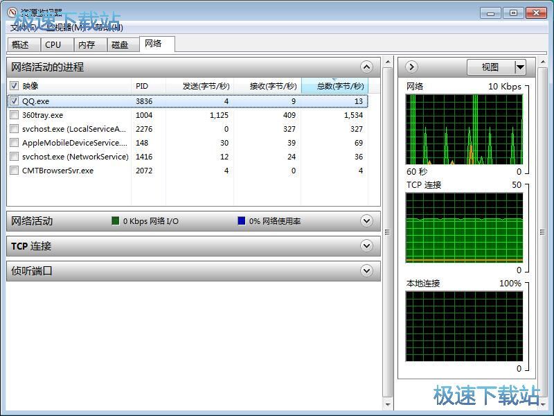Viewport: 554px width, 416px height.
Task: Sort by 发送(字节/秒) column
Action: point(199,86)
